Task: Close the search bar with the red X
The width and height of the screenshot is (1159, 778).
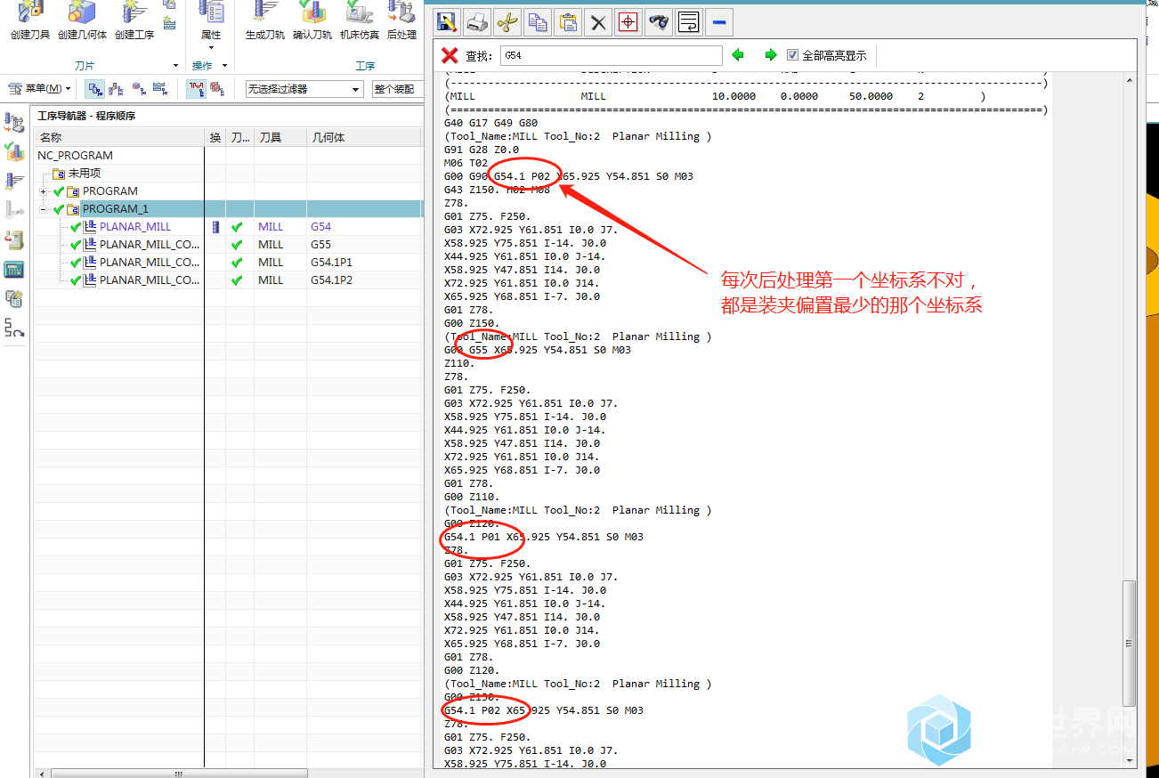Action: point(450,55)
